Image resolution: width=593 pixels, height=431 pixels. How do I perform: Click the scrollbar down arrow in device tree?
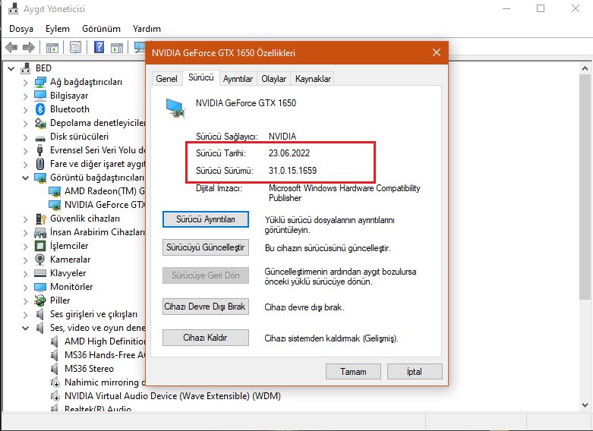[585, 405]
